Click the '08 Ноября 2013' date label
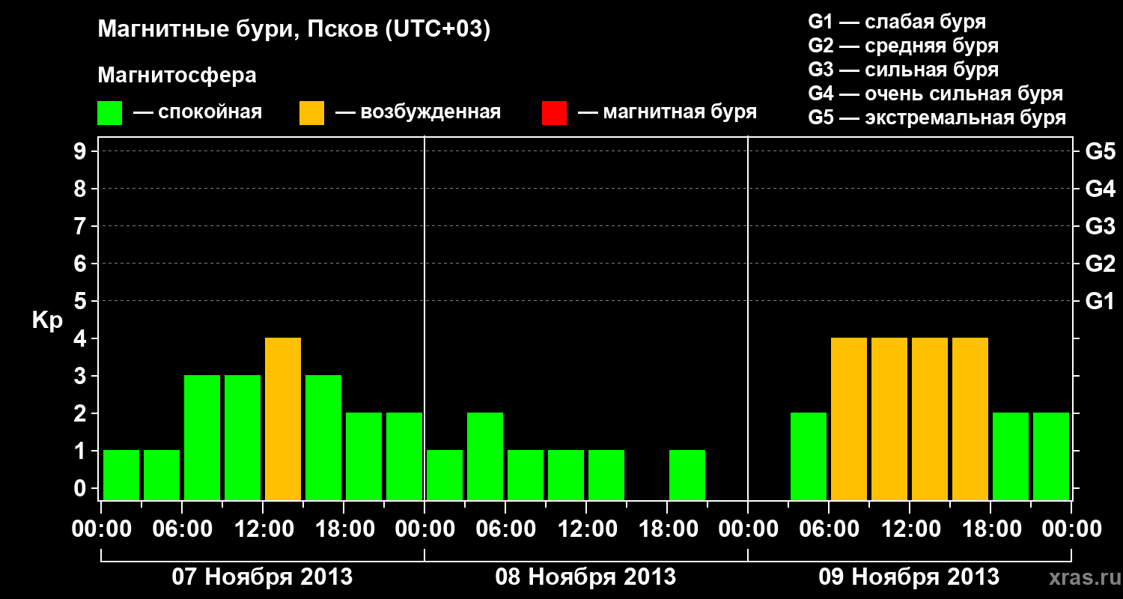The image size is (1123, 599). 585,577
